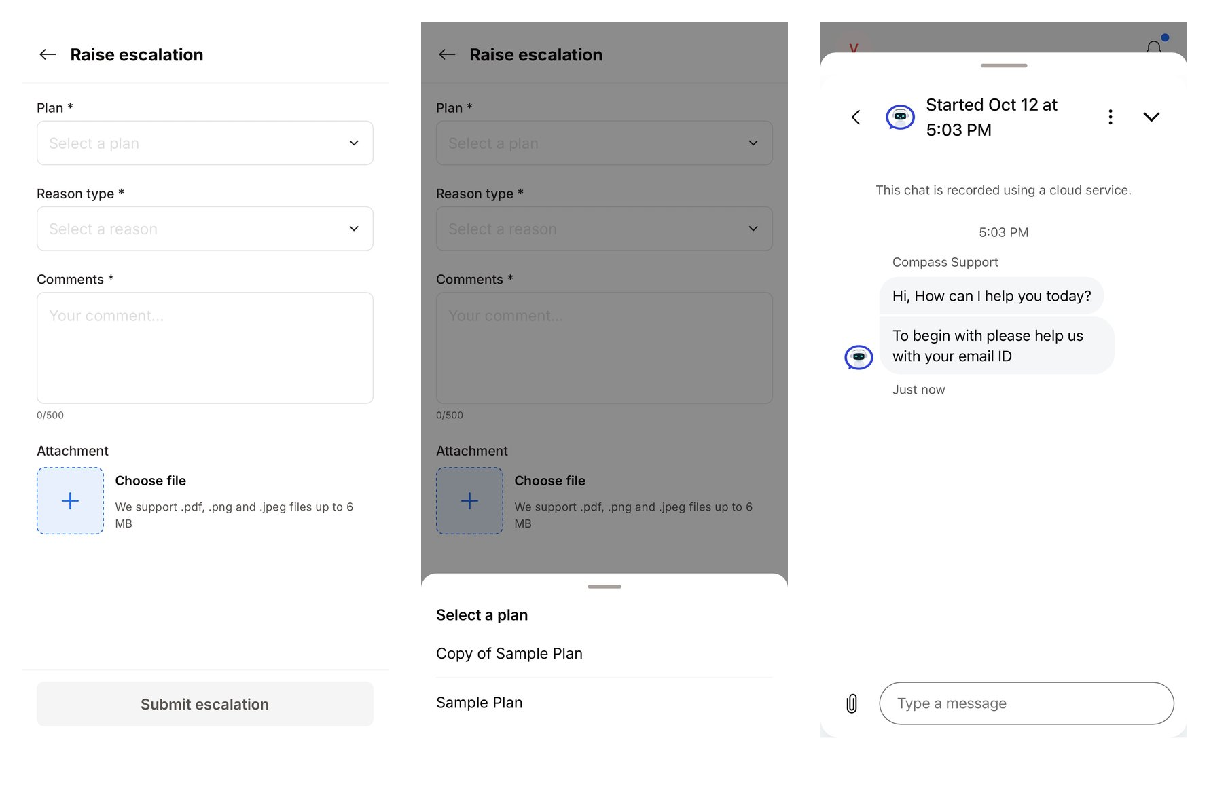1209x791 pixels.
Task: Click 'This chat is recorded' notice text
Action: coord(1004,190)
